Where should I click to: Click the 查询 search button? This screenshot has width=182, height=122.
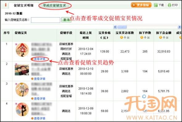pyautogui.click(x=66, y=20)
